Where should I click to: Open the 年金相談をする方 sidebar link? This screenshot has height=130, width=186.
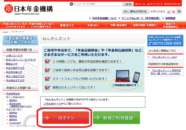[15, 80]
